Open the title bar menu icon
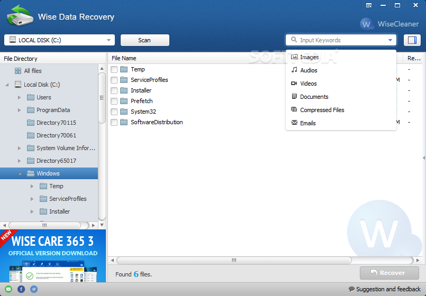 (x=369, y=5)
